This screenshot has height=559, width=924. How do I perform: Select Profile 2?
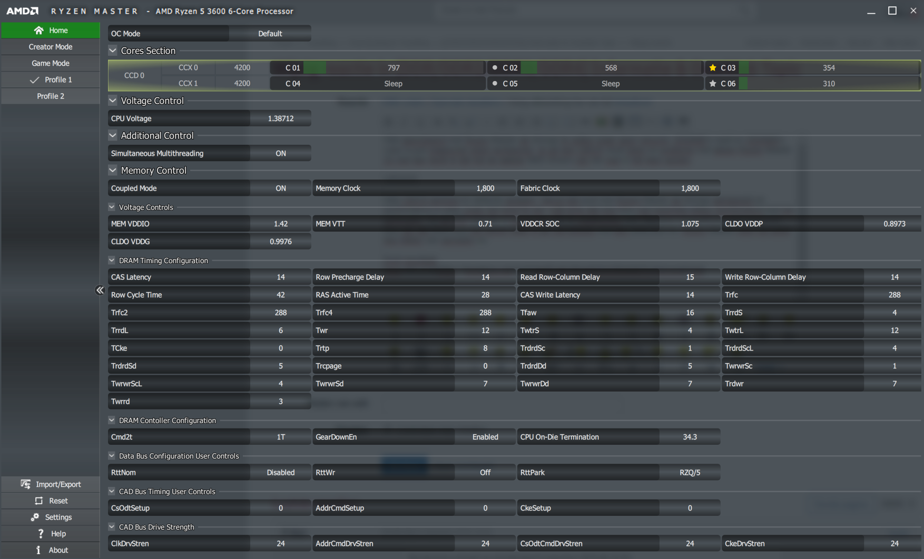click(x=51, y=96)
